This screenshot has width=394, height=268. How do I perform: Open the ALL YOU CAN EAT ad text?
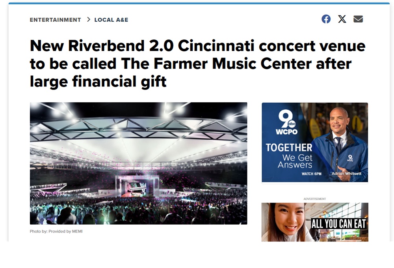(338, 223)
